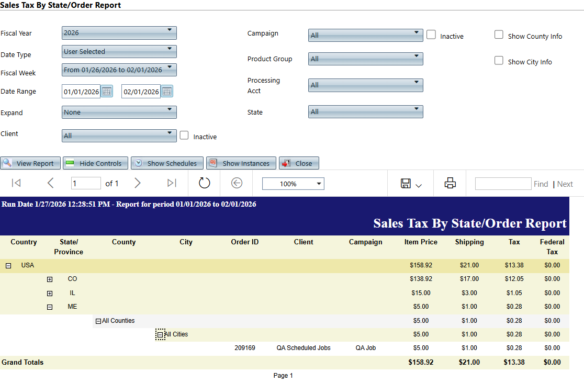Click the Next find link
This screenshot has height=383, width=584.
(565, 184)
